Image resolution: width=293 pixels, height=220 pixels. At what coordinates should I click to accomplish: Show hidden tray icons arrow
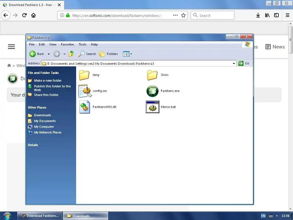pyautogui.click(x=277, y=216)
